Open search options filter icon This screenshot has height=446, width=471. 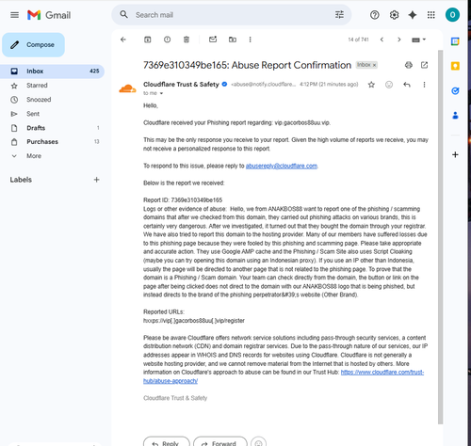coord(339,14)
